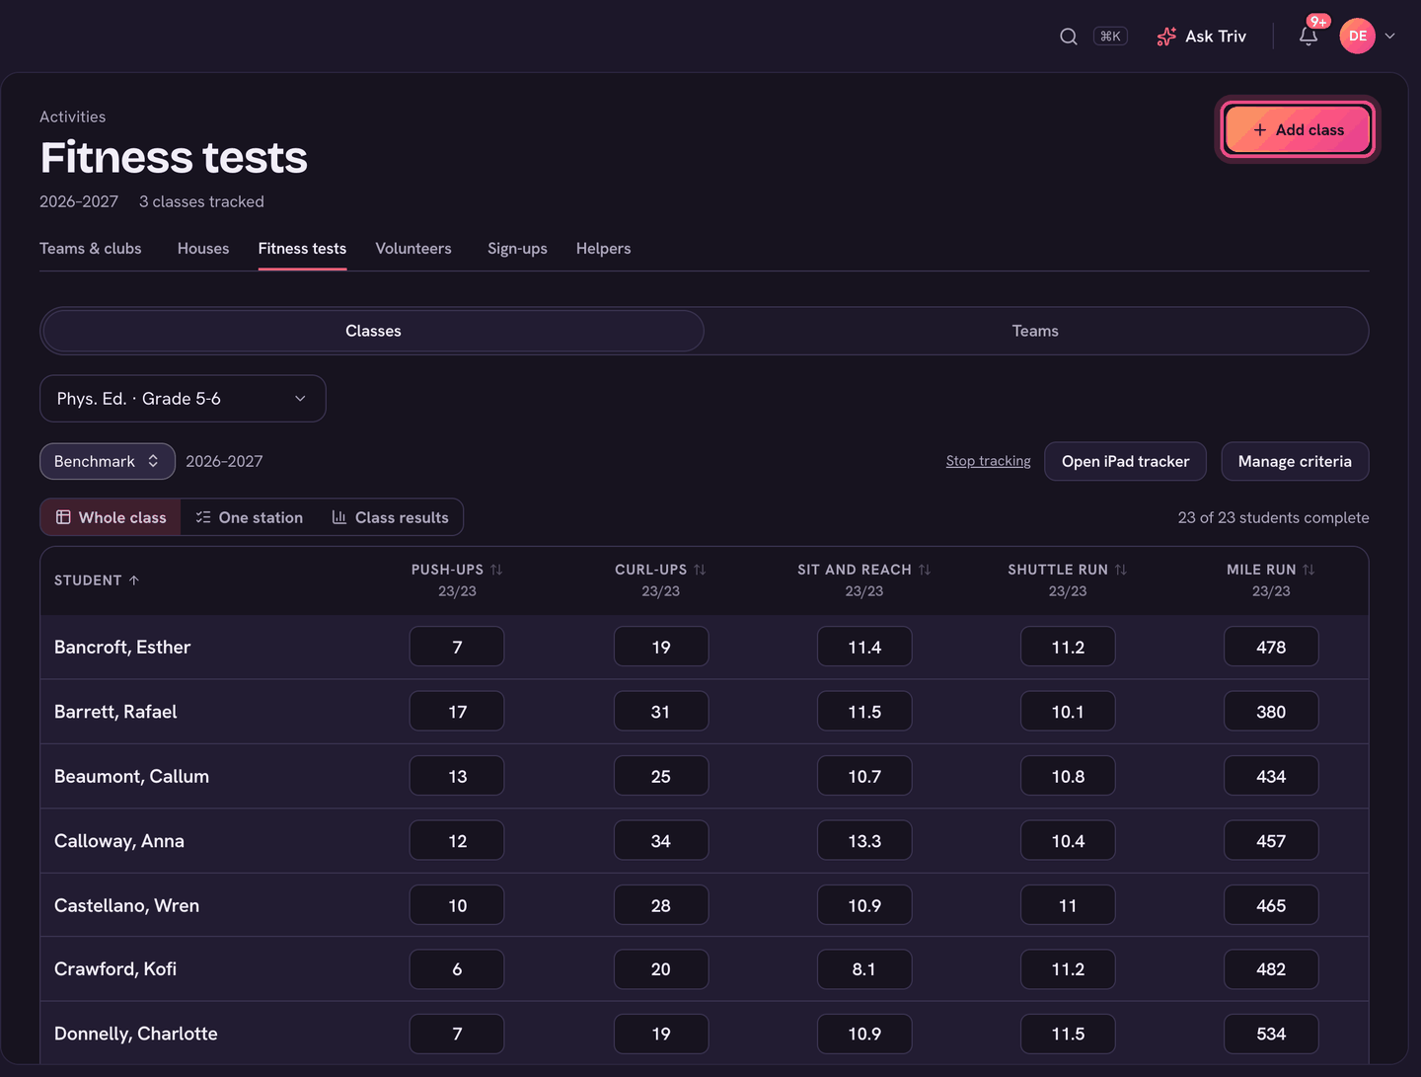Select the One station view
Viewport: 1421px width, 1077px height.
tap(249, 517)
